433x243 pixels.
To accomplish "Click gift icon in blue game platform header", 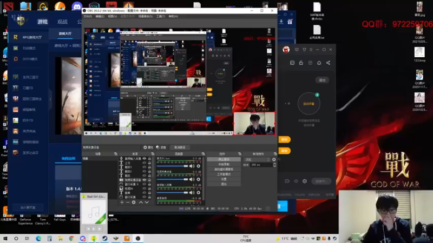I will 290,22.
